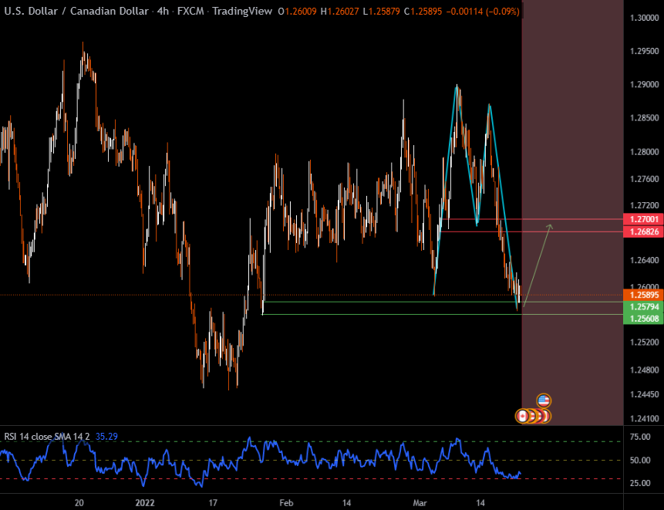The width and height of the screenshot is (664, 510).
Task: Click the 1.24800 price scale value
Action: pos(645,370)
